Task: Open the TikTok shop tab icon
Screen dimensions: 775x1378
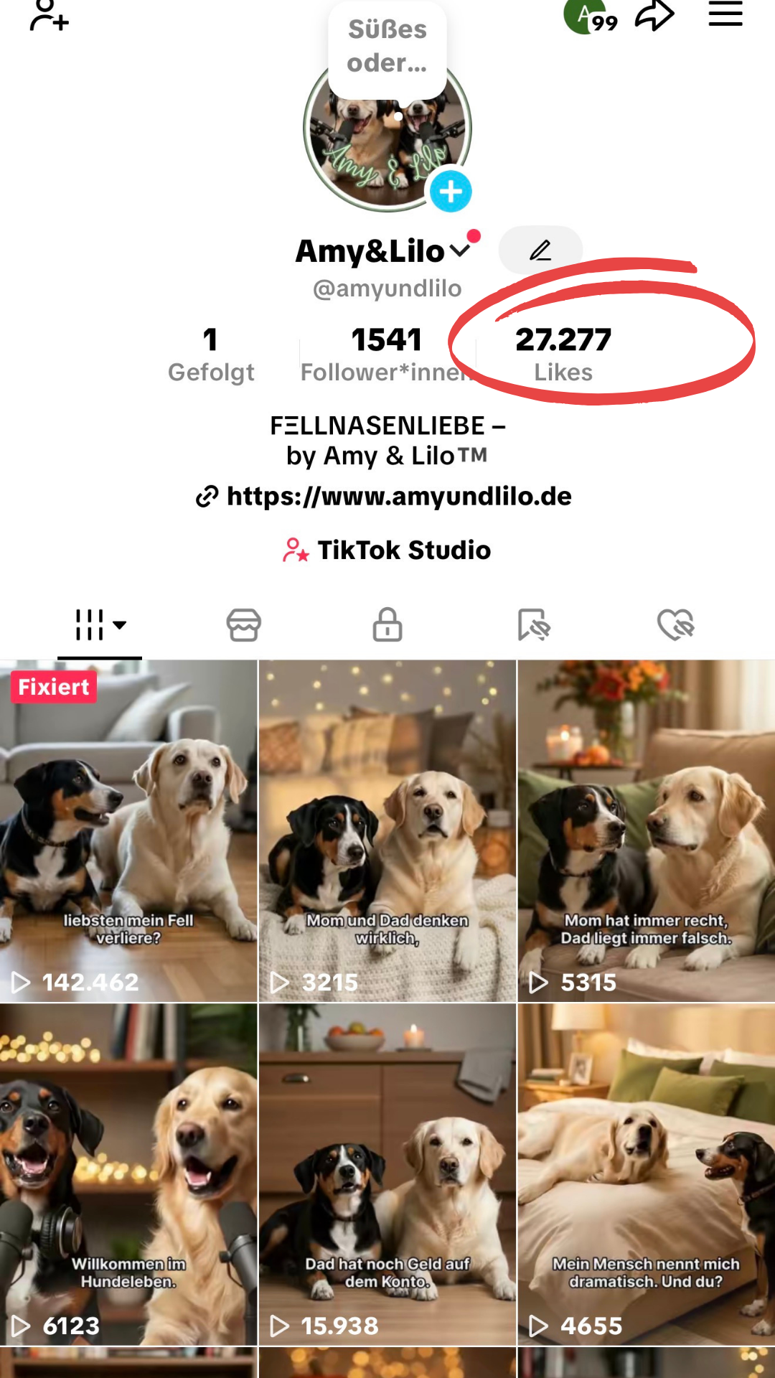Action: coord(244,624)
